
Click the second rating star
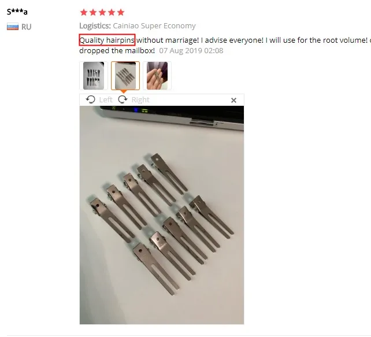coord(93,12)
